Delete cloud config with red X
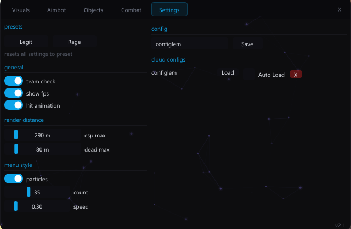Image resolution: width=351 pixels, height=229 pixels. coord(296,75)
